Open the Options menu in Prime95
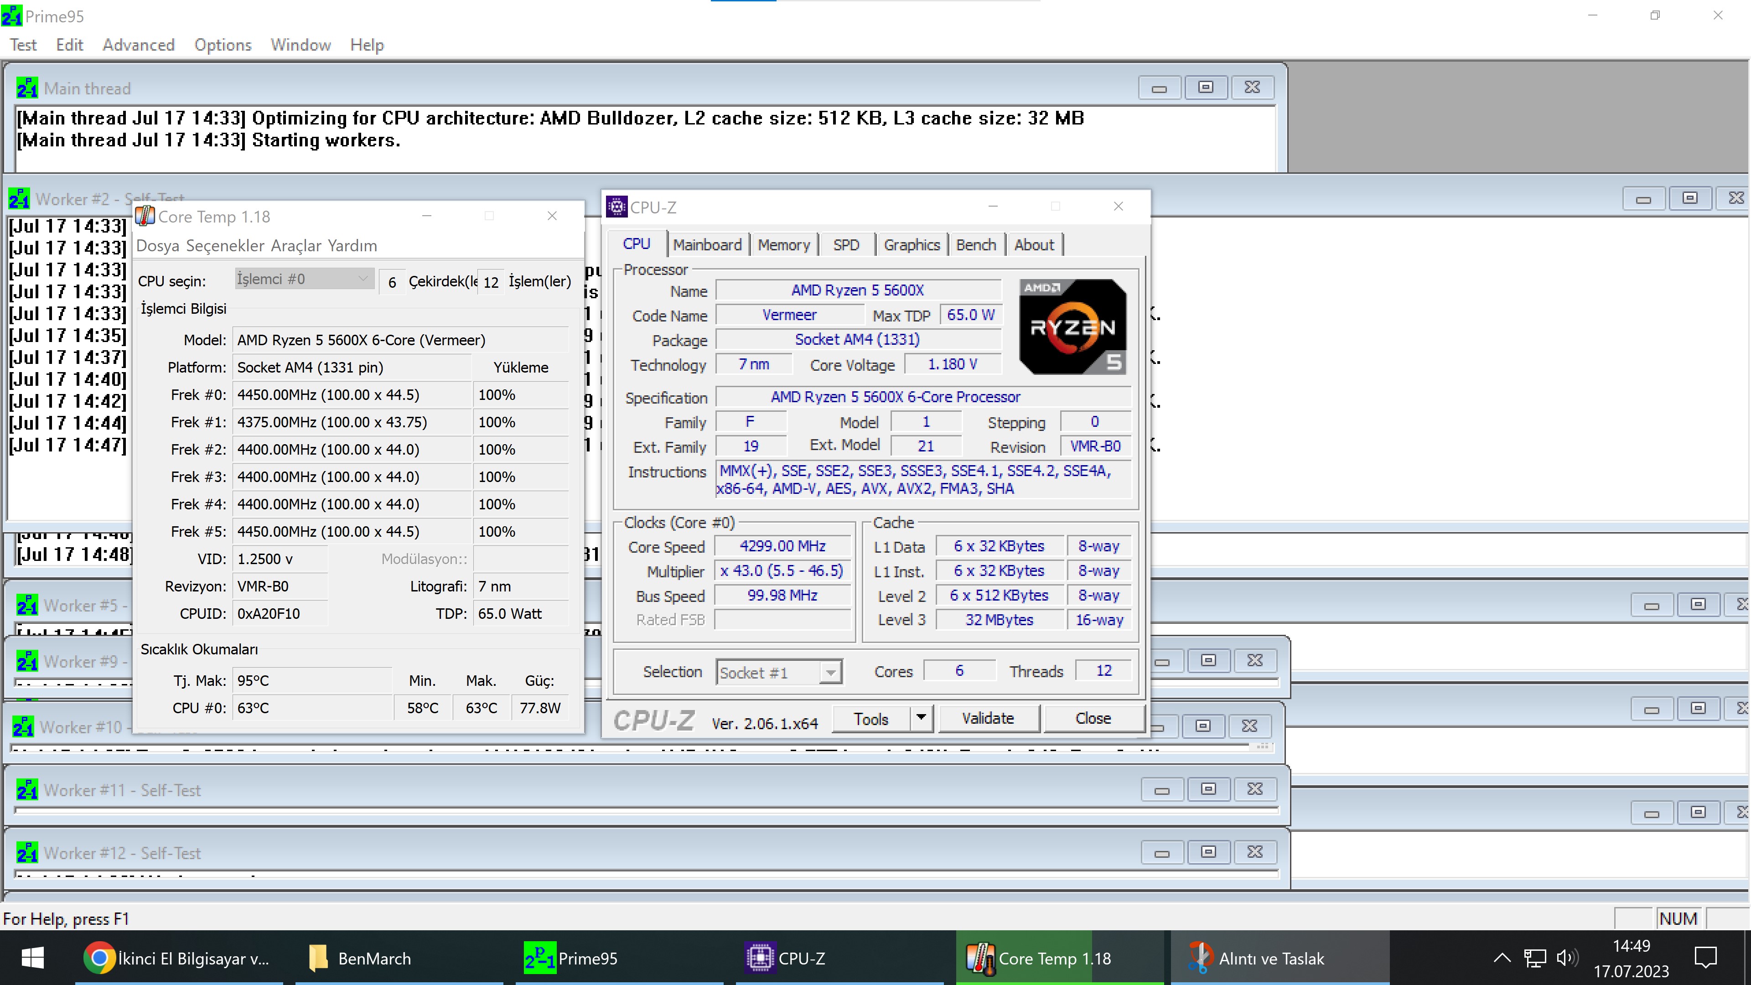This screenshot has height=985, width=1751. 223,45
